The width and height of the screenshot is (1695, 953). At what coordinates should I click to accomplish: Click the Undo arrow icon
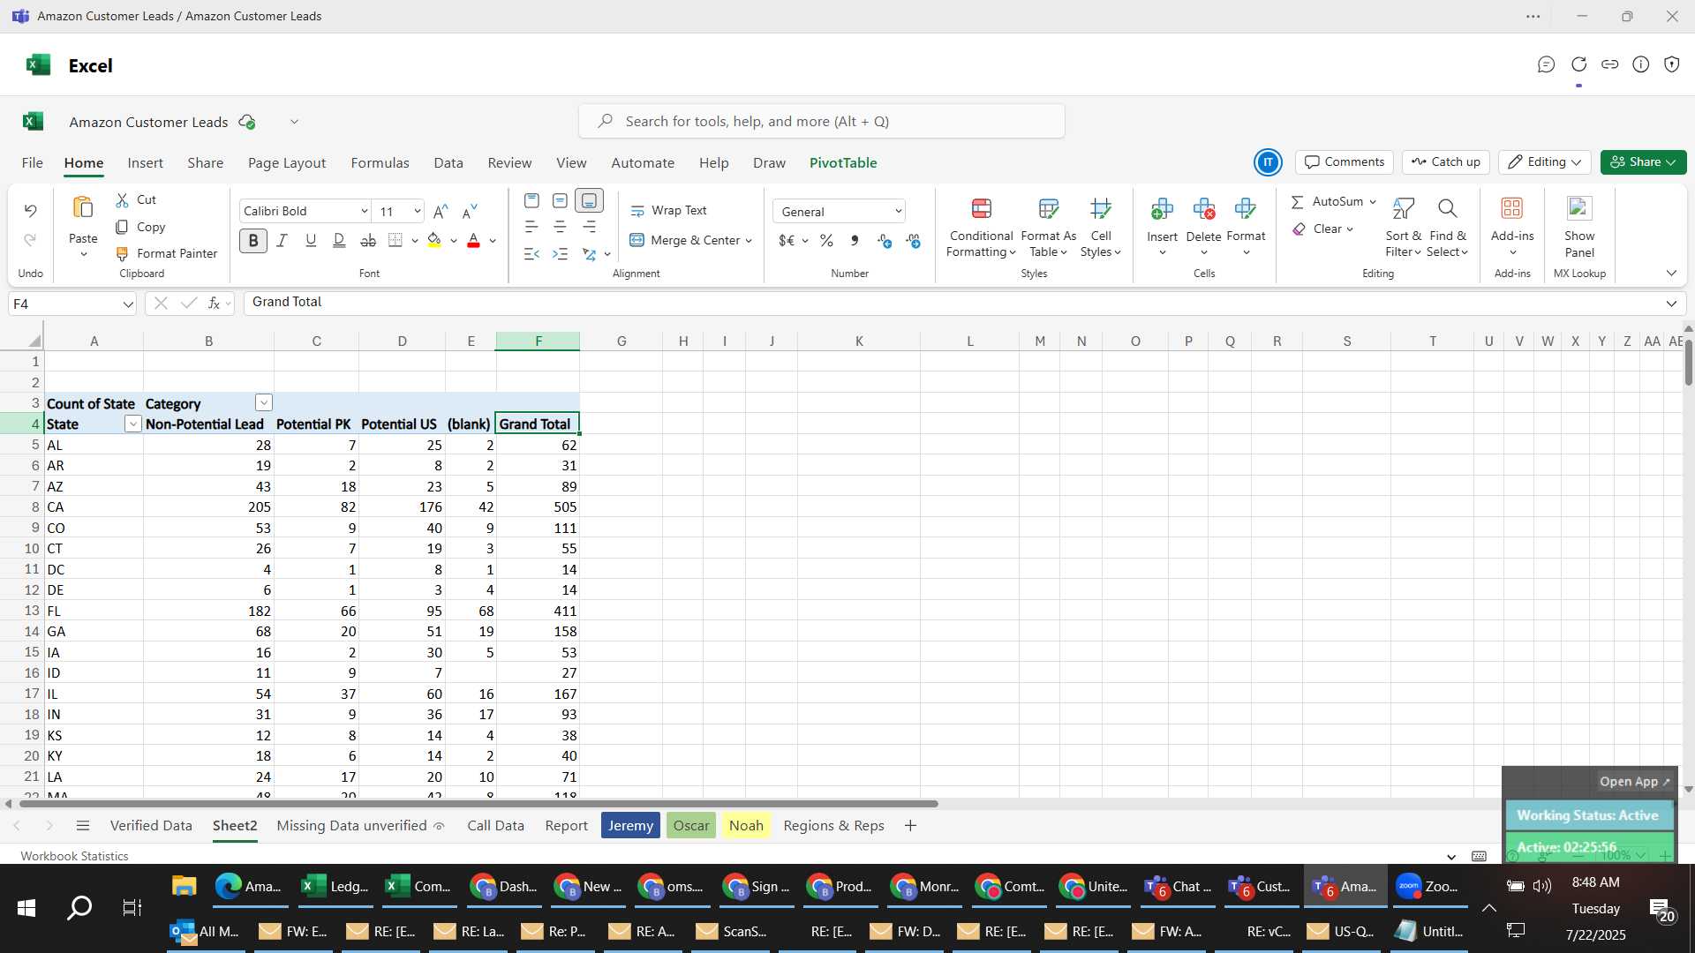tap(30, 211)
